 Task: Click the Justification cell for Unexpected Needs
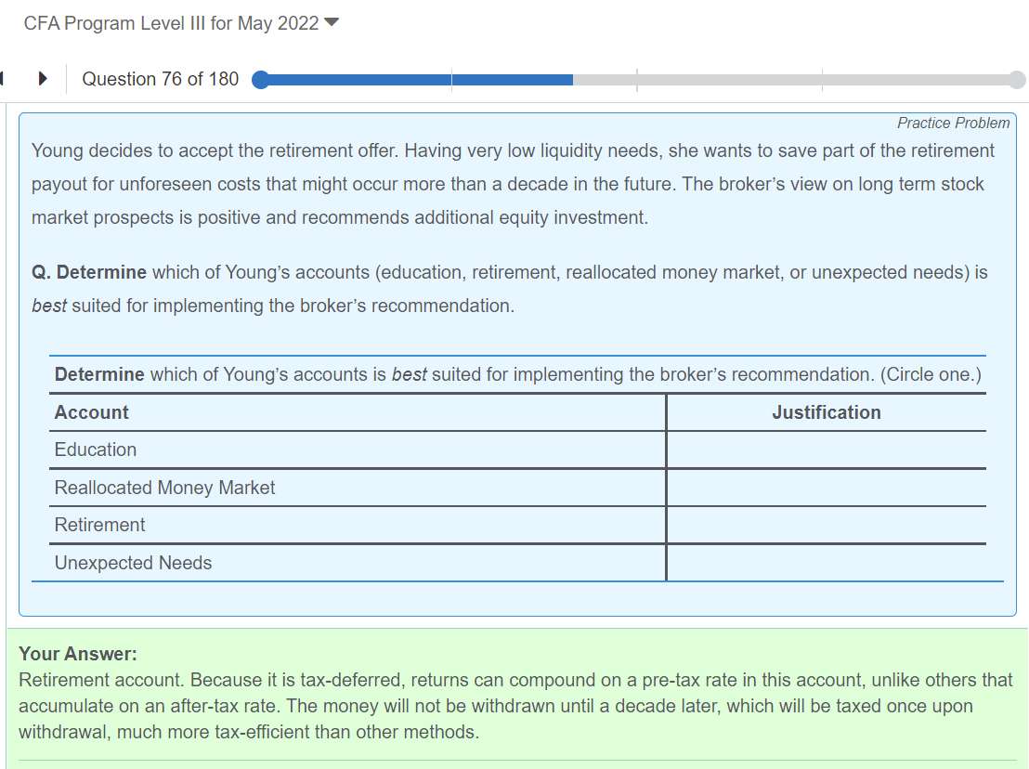[x=826, y=563]
